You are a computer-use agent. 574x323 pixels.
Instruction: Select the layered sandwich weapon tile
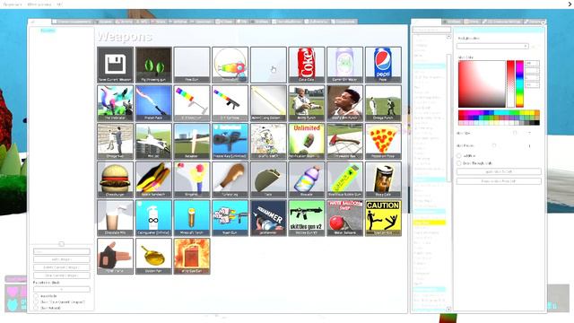pyautogui.click(x=153, y=179)
